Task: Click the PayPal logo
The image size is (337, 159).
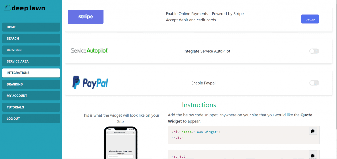Action: [x=90, y=82]
